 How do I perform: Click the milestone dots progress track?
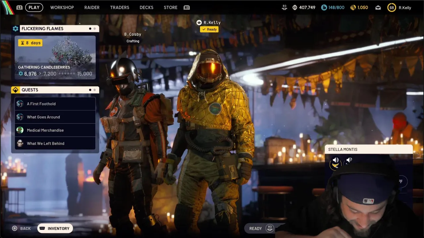[x=66, y=74]
